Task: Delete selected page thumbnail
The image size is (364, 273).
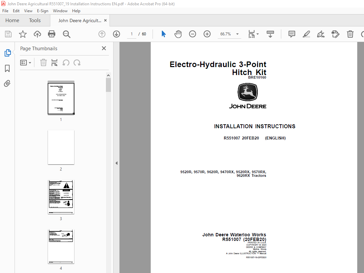Action: (43, 62)
